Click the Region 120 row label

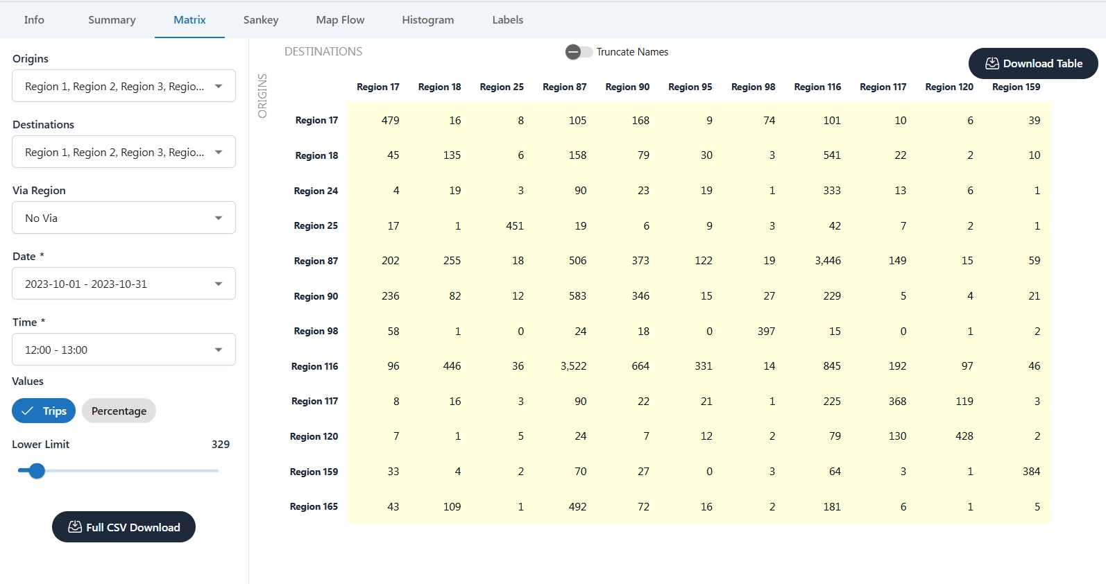pyautogui.click(x=314, y=436)
